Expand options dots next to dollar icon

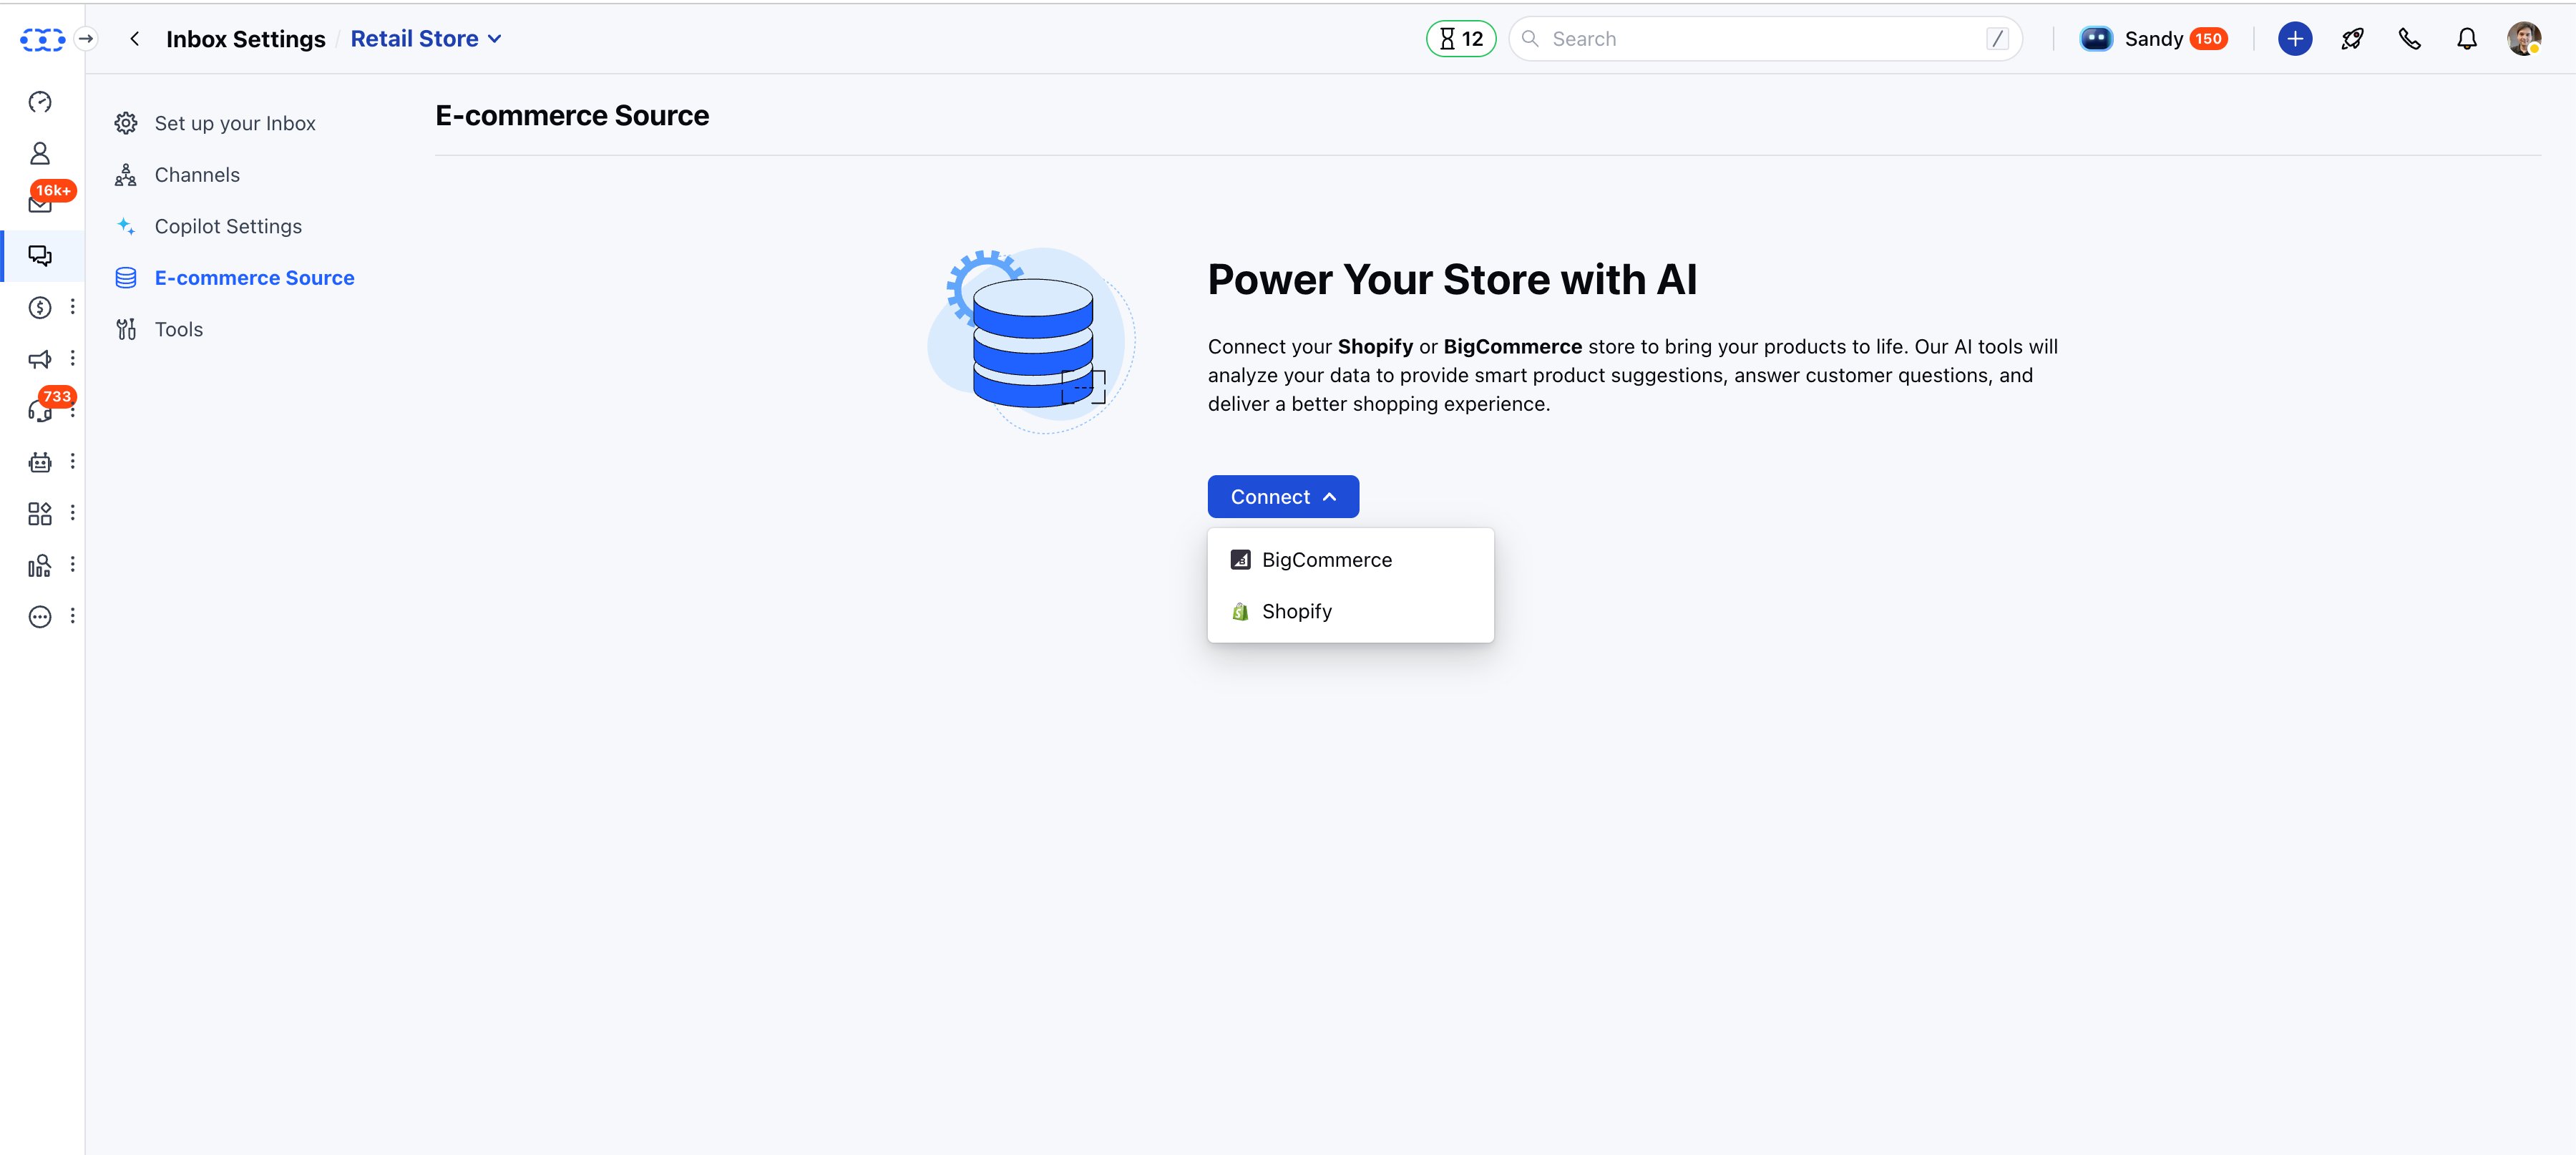pos(72,307)
